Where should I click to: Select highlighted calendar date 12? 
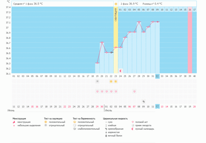(157, 106)
